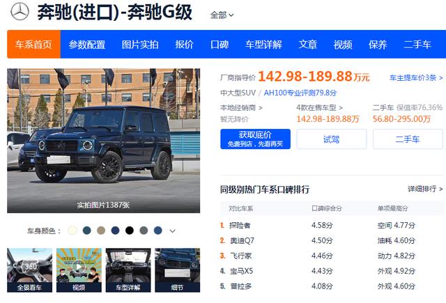Viewport: 446px width, 303px height.
Task: Select the beige body color swatch
Action: (101, 231)
